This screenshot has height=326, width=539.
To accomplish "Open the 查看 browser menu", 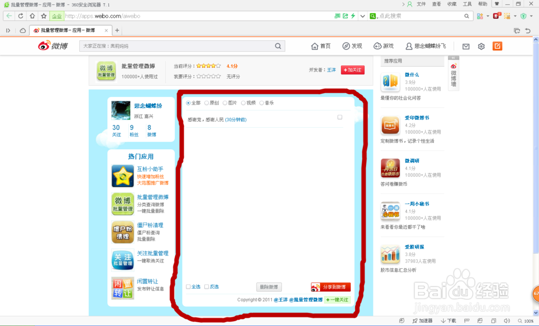I will (437, 4).
